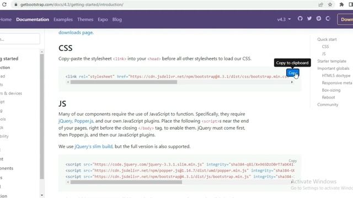Open the Slack community icon

coord(319,19)
